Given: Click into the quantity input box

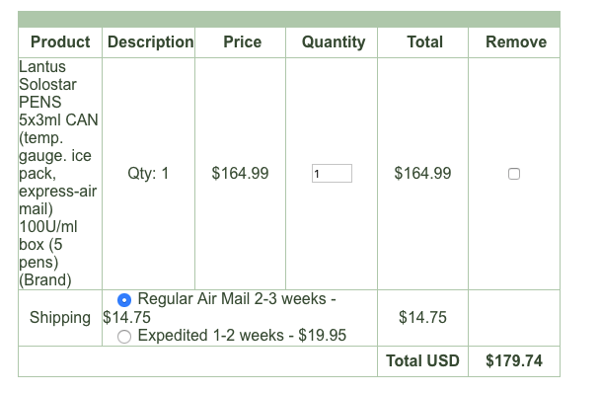Looking at the screenshot, I should point(332,174).
